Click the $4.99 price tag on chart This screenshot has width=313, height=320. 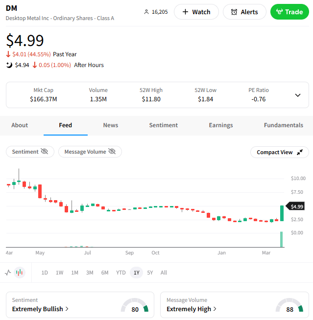coord(295,206)
